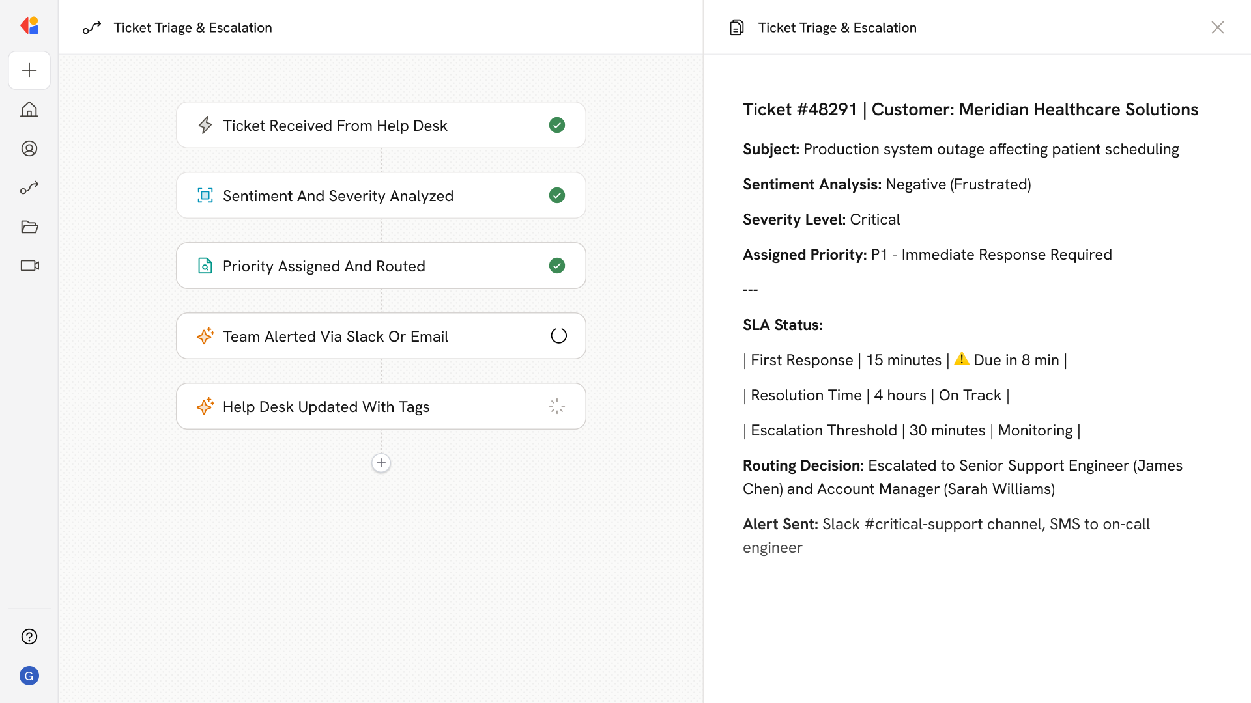Click the sparkle icon on Team Alerted node

click(205, 336)
